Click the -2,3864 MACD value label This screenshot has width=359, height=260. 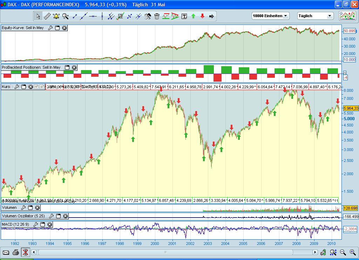(x=350, y=229)
